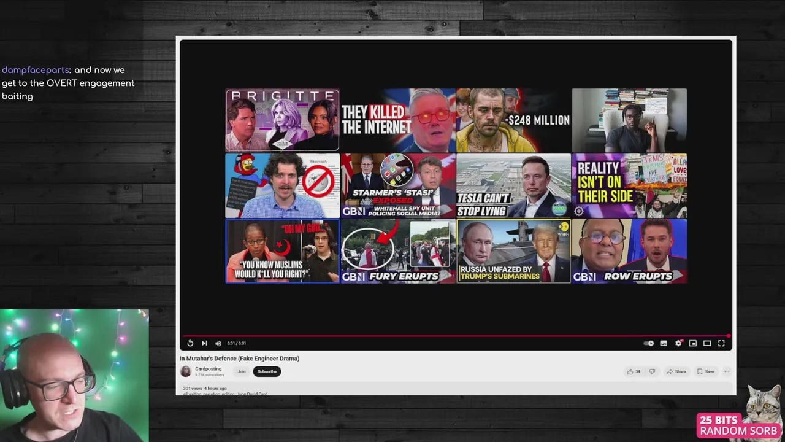Open GBN 'Fury Erupts' video thumbnail
The height and width of the screenshot is (442, 785).
398,251
